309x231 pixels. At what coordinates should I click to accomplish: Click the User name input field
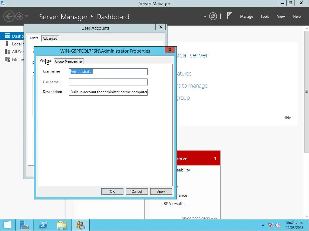click(108, 72)
